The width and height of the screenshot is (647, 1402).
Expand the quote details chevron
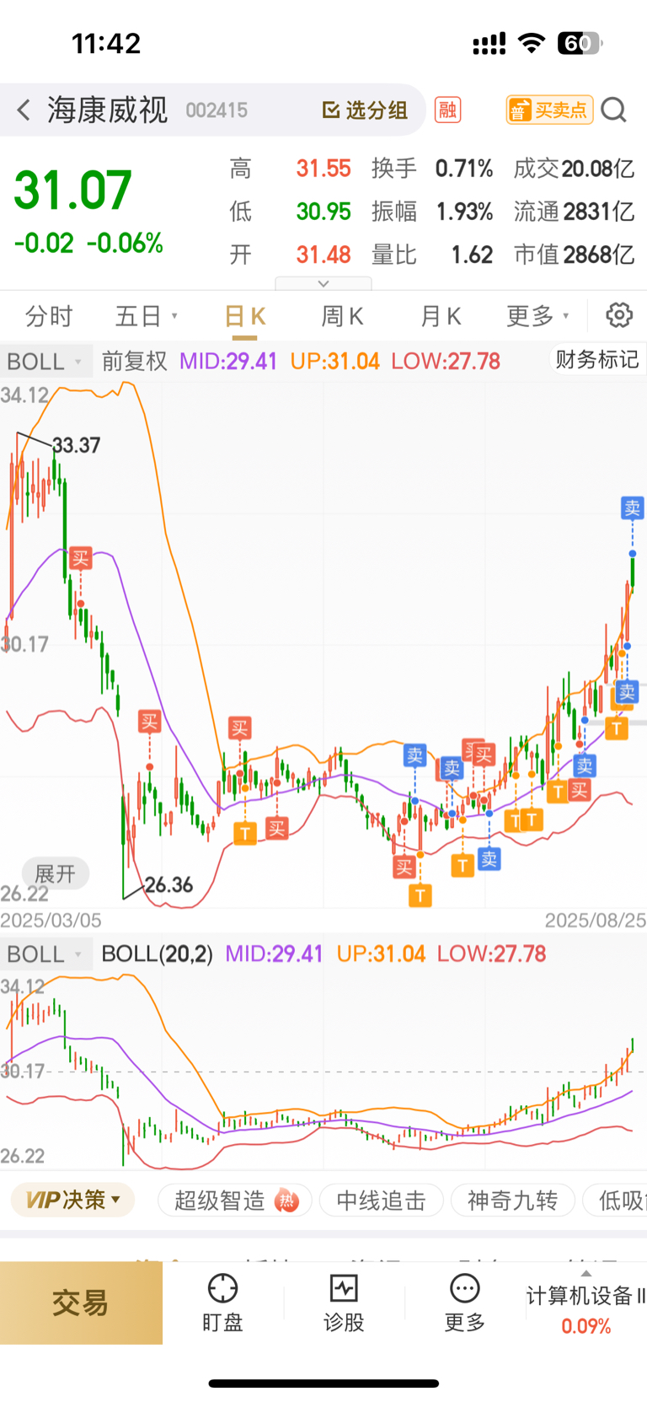click(323, 283)
